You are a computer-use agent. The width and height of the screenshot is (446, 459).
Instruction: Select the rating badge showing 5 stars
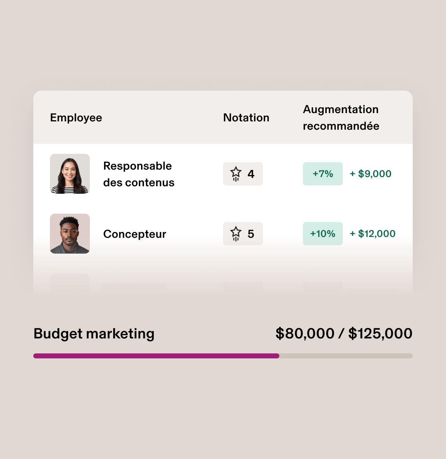coord(243,234)
